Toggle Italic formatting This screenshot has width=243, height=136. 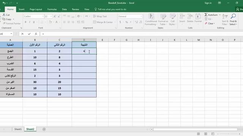(30, 22)
